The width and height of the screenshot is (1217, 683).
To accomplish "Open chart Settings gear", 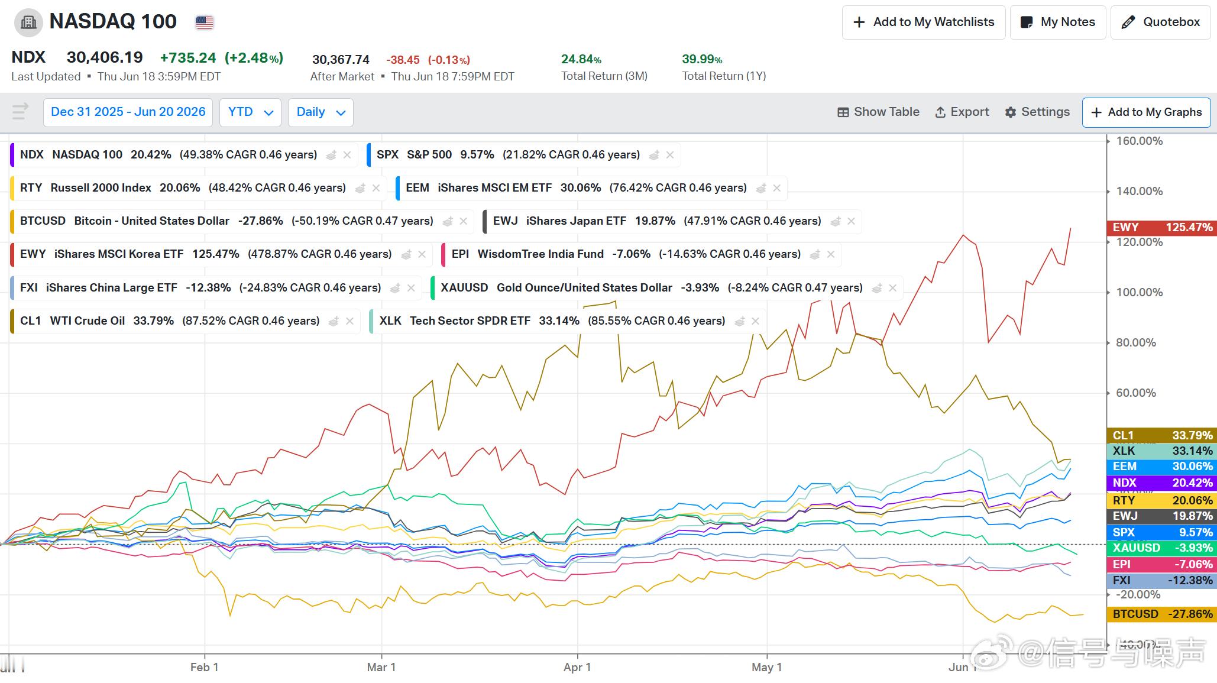I will click(x=1011, y=112).
